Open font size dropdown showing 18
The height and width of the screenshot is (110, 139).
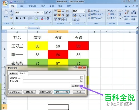[x=43, y=12]
